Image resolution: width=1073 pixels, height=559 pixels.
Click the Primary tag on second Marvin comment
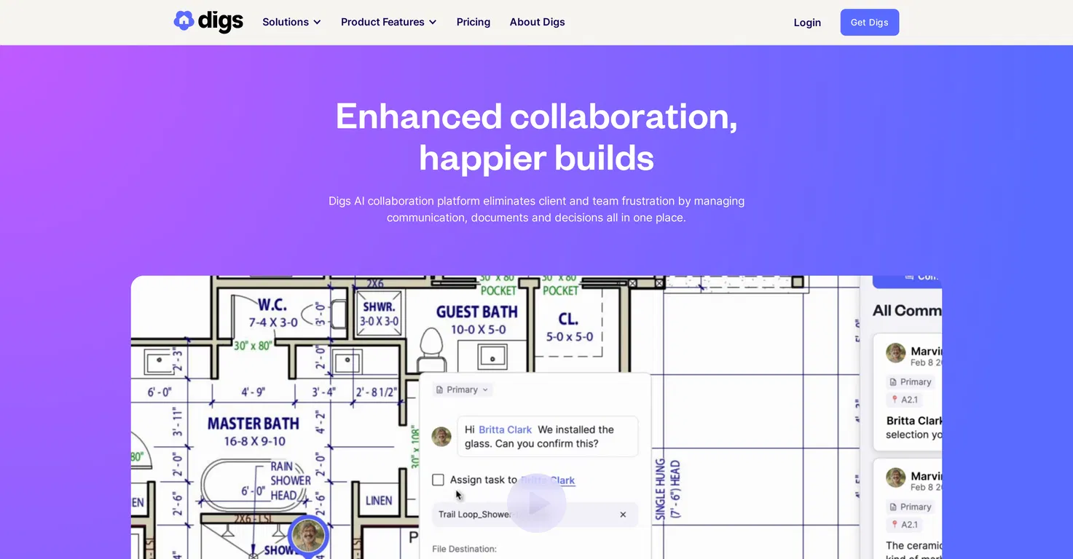[x=911, y=507]
